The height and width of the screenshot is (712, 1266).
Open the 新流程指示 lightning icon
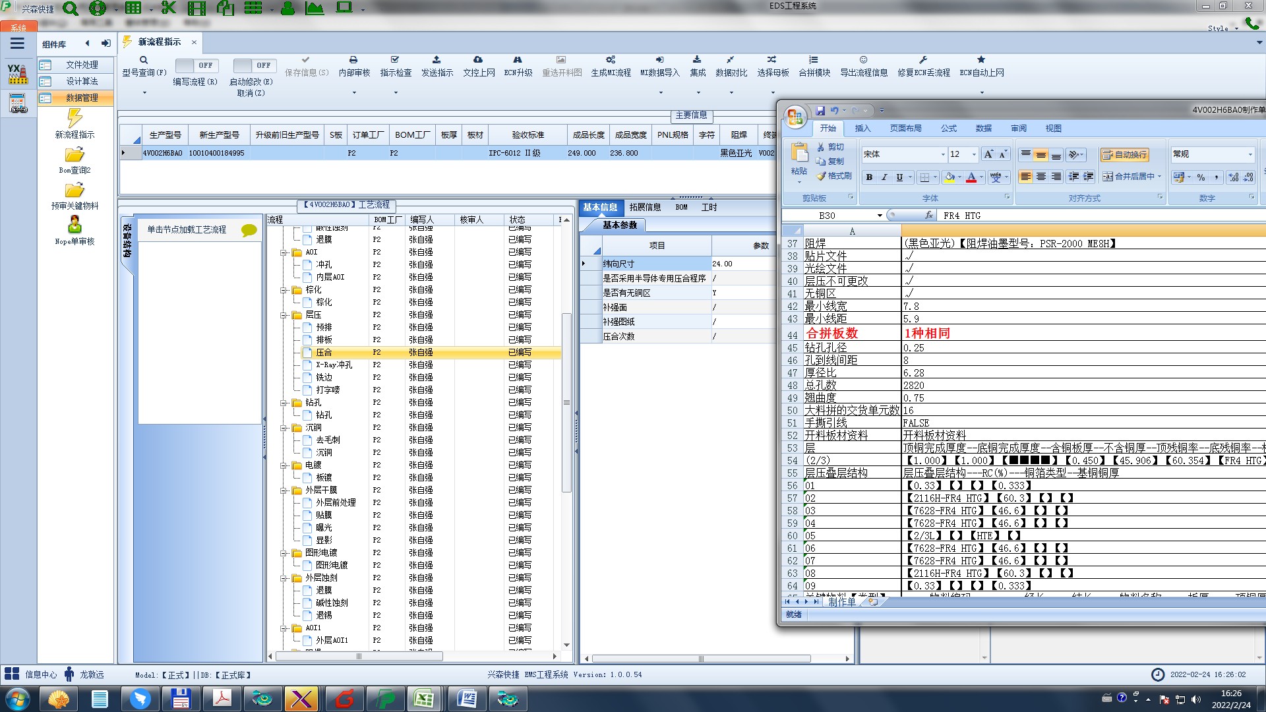point(75,119)
